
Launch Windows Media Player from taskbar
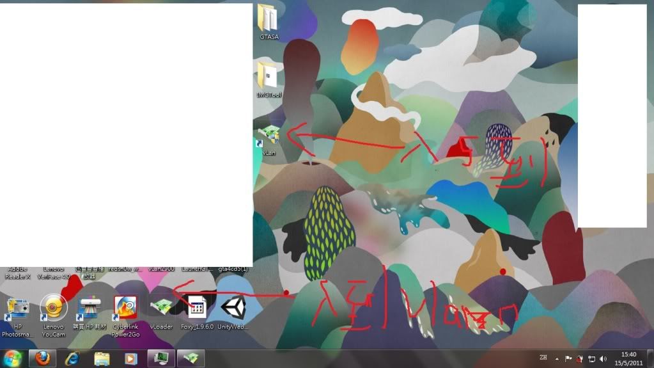[x=131, y=358]
